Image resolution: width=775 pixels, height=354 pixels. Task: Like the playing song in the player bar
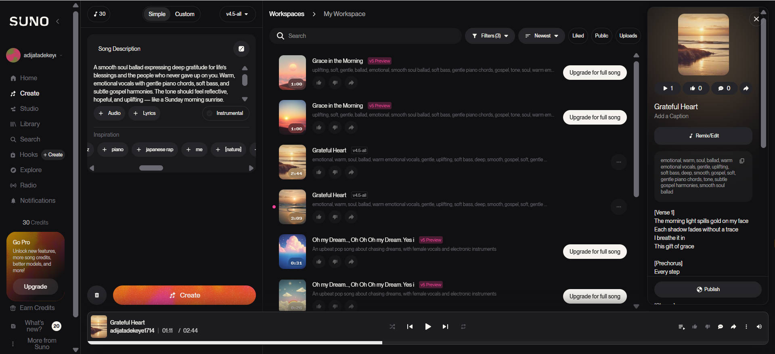click(x=695, y=327)
